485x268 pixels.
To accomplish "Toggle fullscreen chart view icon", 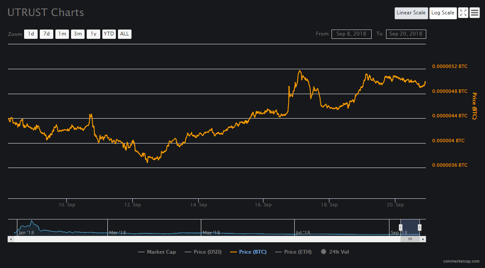I will point(463,13).
